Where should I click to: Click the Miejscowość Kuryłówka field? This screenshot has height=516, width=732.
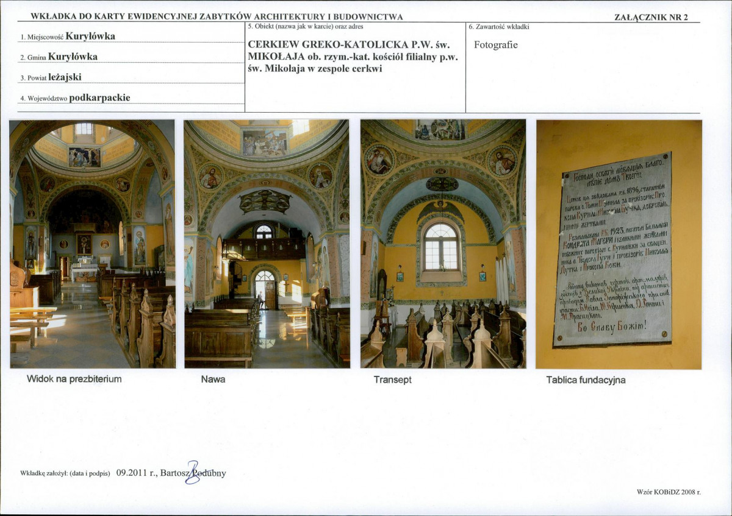pyautogui.click(x=131, y=36)
